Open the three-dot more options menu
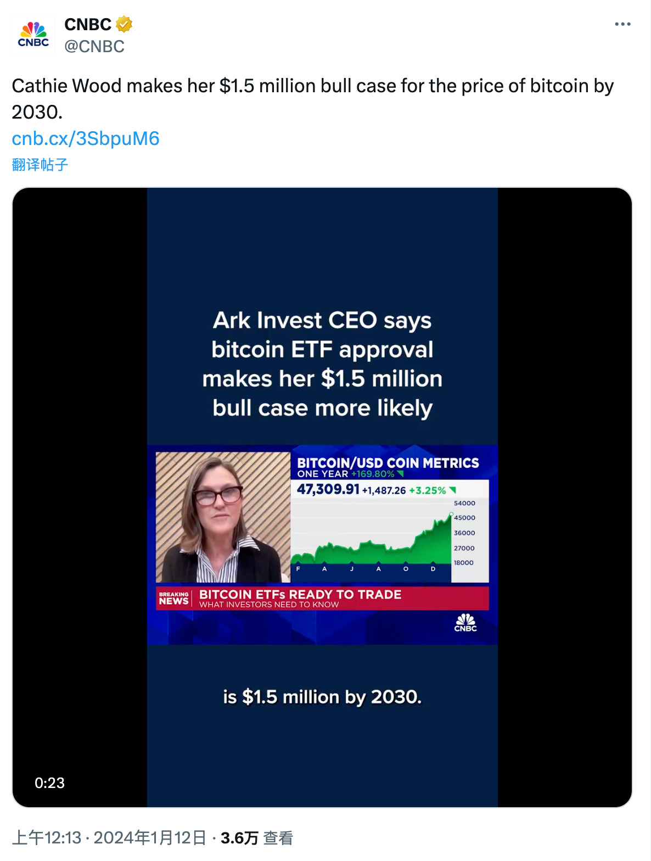 coord(622,24)
